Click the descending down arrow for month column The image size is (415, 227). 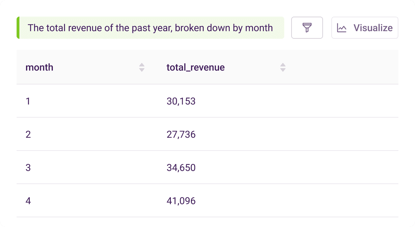pos(142,70)
